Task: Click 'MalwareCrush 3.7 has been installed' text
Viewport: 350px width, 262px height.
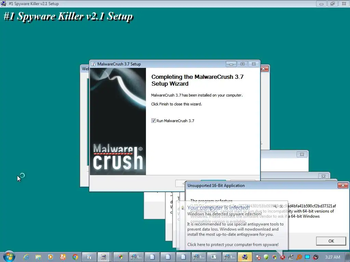Action: click(x=197, y=95)
